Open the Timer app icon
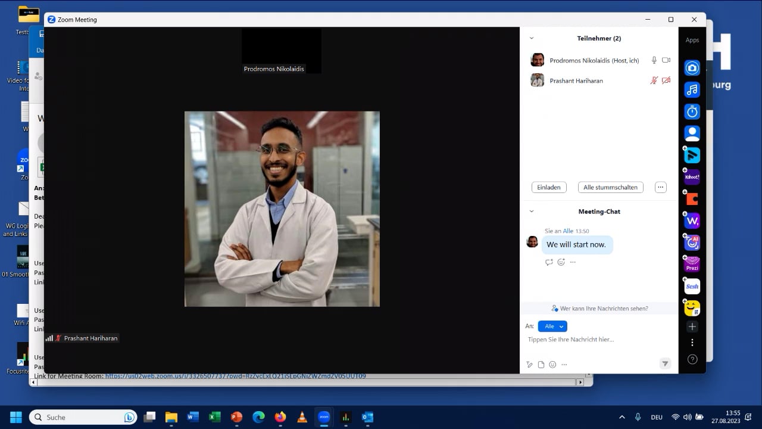The image size is (762, 429). tap(692, 111)
